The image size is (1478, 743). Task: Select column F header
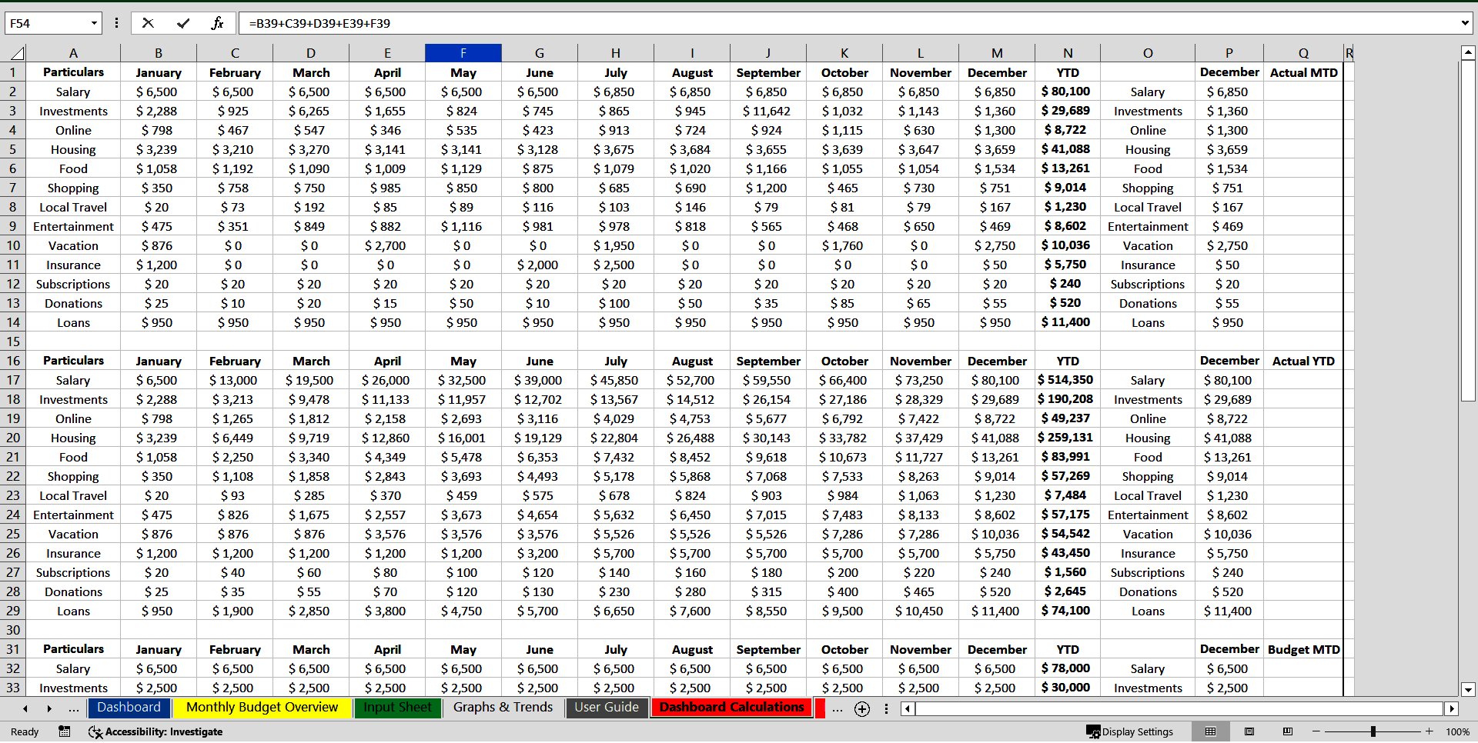coord(463,53)
